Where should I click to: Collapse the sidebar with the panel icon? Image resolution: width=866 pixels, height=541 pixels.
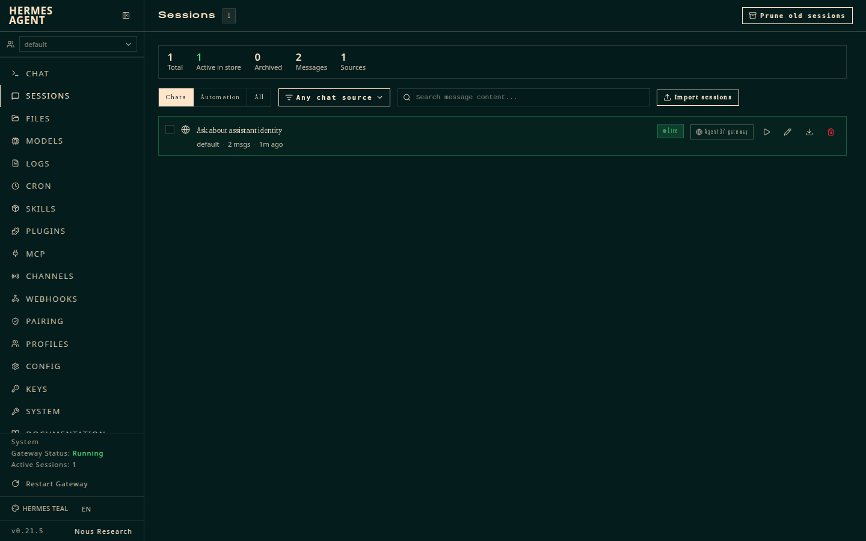point(126,16)
